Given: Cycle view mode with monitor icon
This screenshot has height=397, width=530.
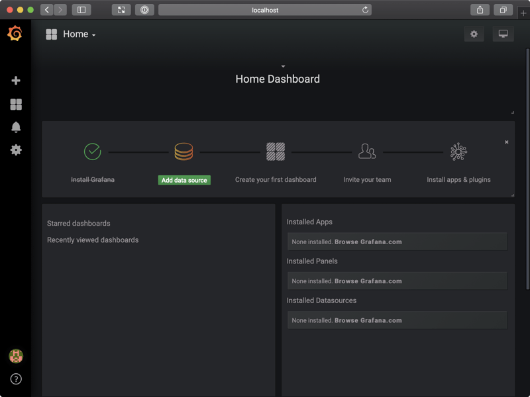Looking at the screenshot, I should 503,34.
